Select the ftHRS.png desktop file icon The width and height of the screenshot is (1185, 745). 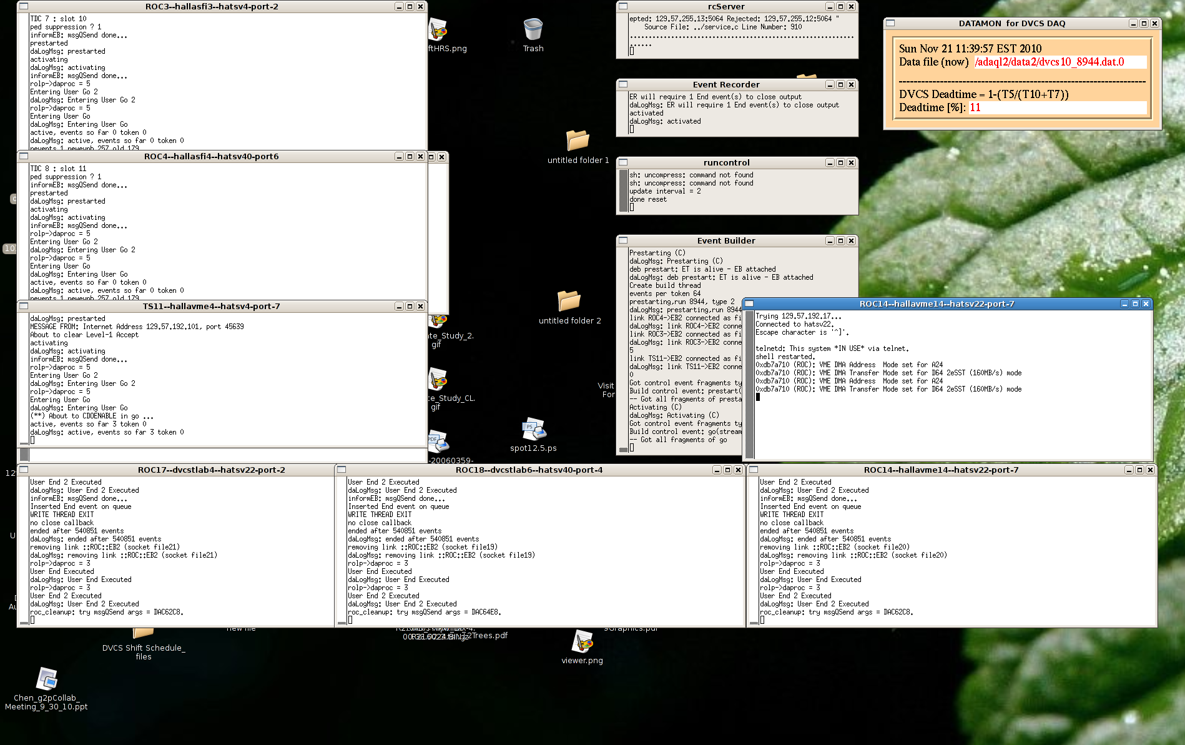click(439, 30)
